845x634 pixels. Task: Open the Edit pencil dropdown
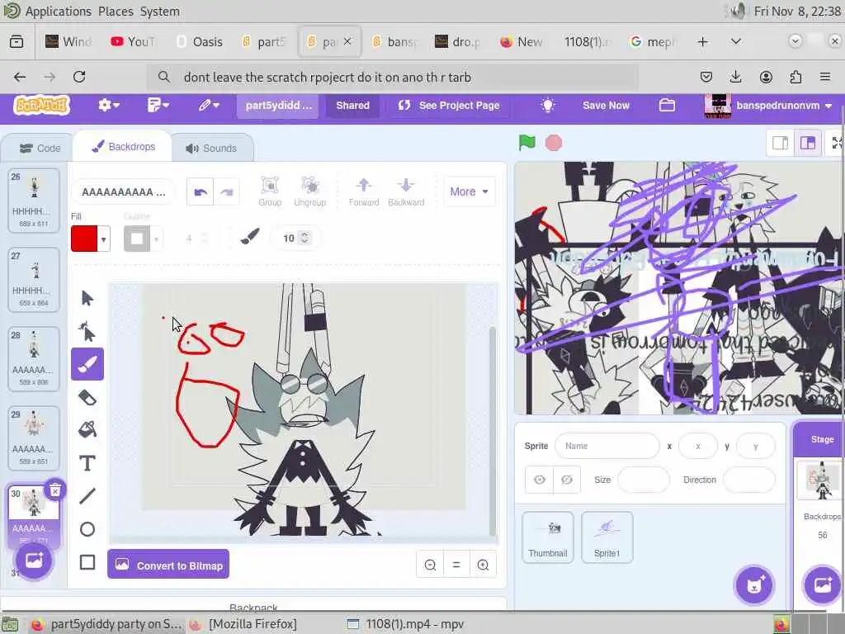coord(209,105)
